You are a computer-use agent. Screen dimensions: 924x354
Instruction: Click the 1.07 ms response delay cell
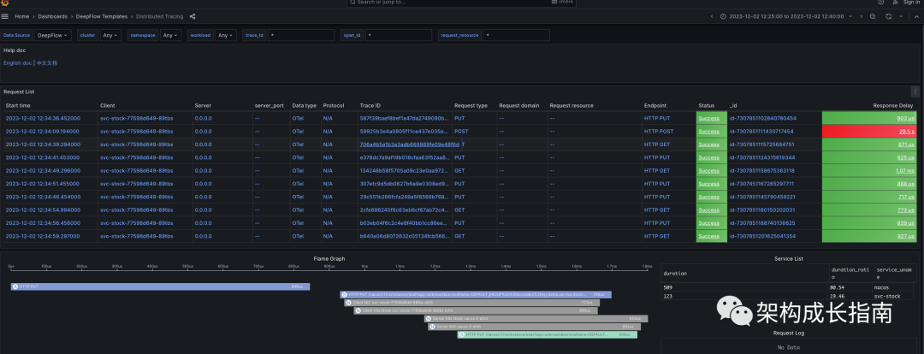pos(869,171)
